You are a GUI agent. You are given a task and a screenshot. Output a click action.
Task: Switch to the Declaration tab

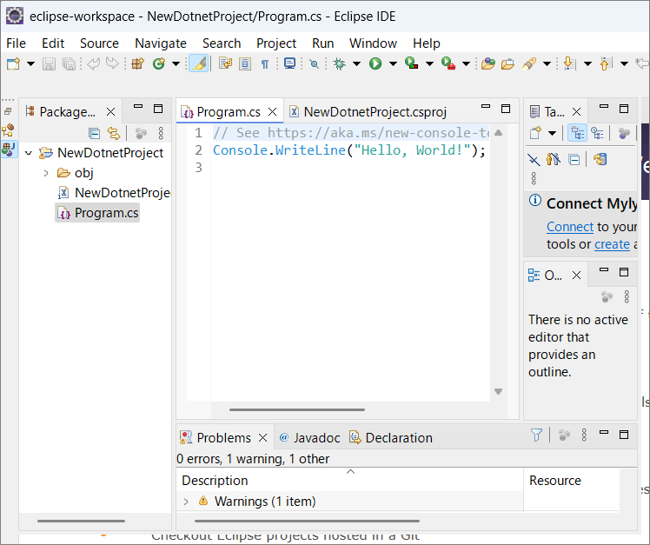(x=391, y=438)
